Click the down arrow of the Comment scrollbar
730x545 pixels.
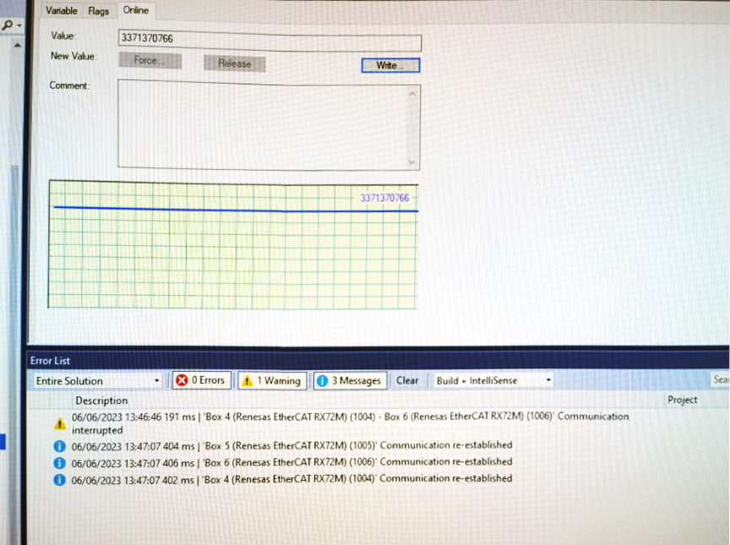[411, 162]
